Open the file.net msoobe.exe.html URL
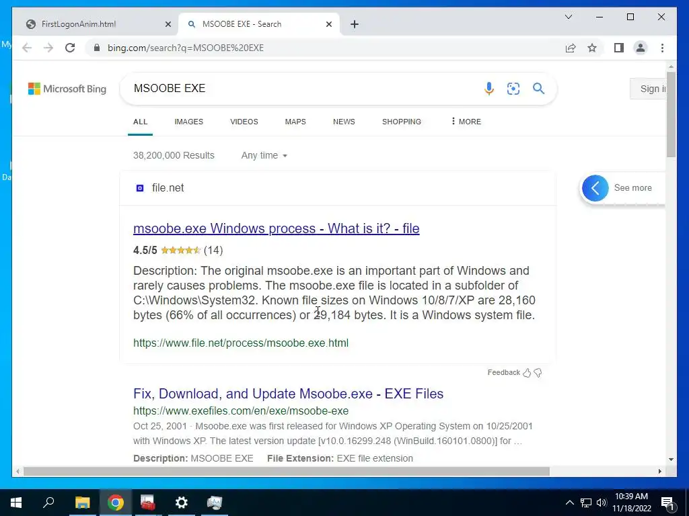 [x=241, y=343]
